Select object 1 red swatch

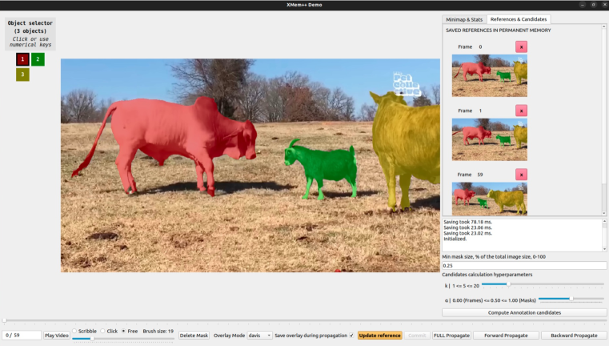click(x=22, y=59)
